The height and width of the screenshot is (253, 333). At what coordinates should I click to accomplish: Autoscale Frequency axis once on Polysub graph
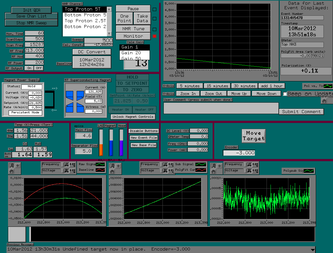[249, 164]
